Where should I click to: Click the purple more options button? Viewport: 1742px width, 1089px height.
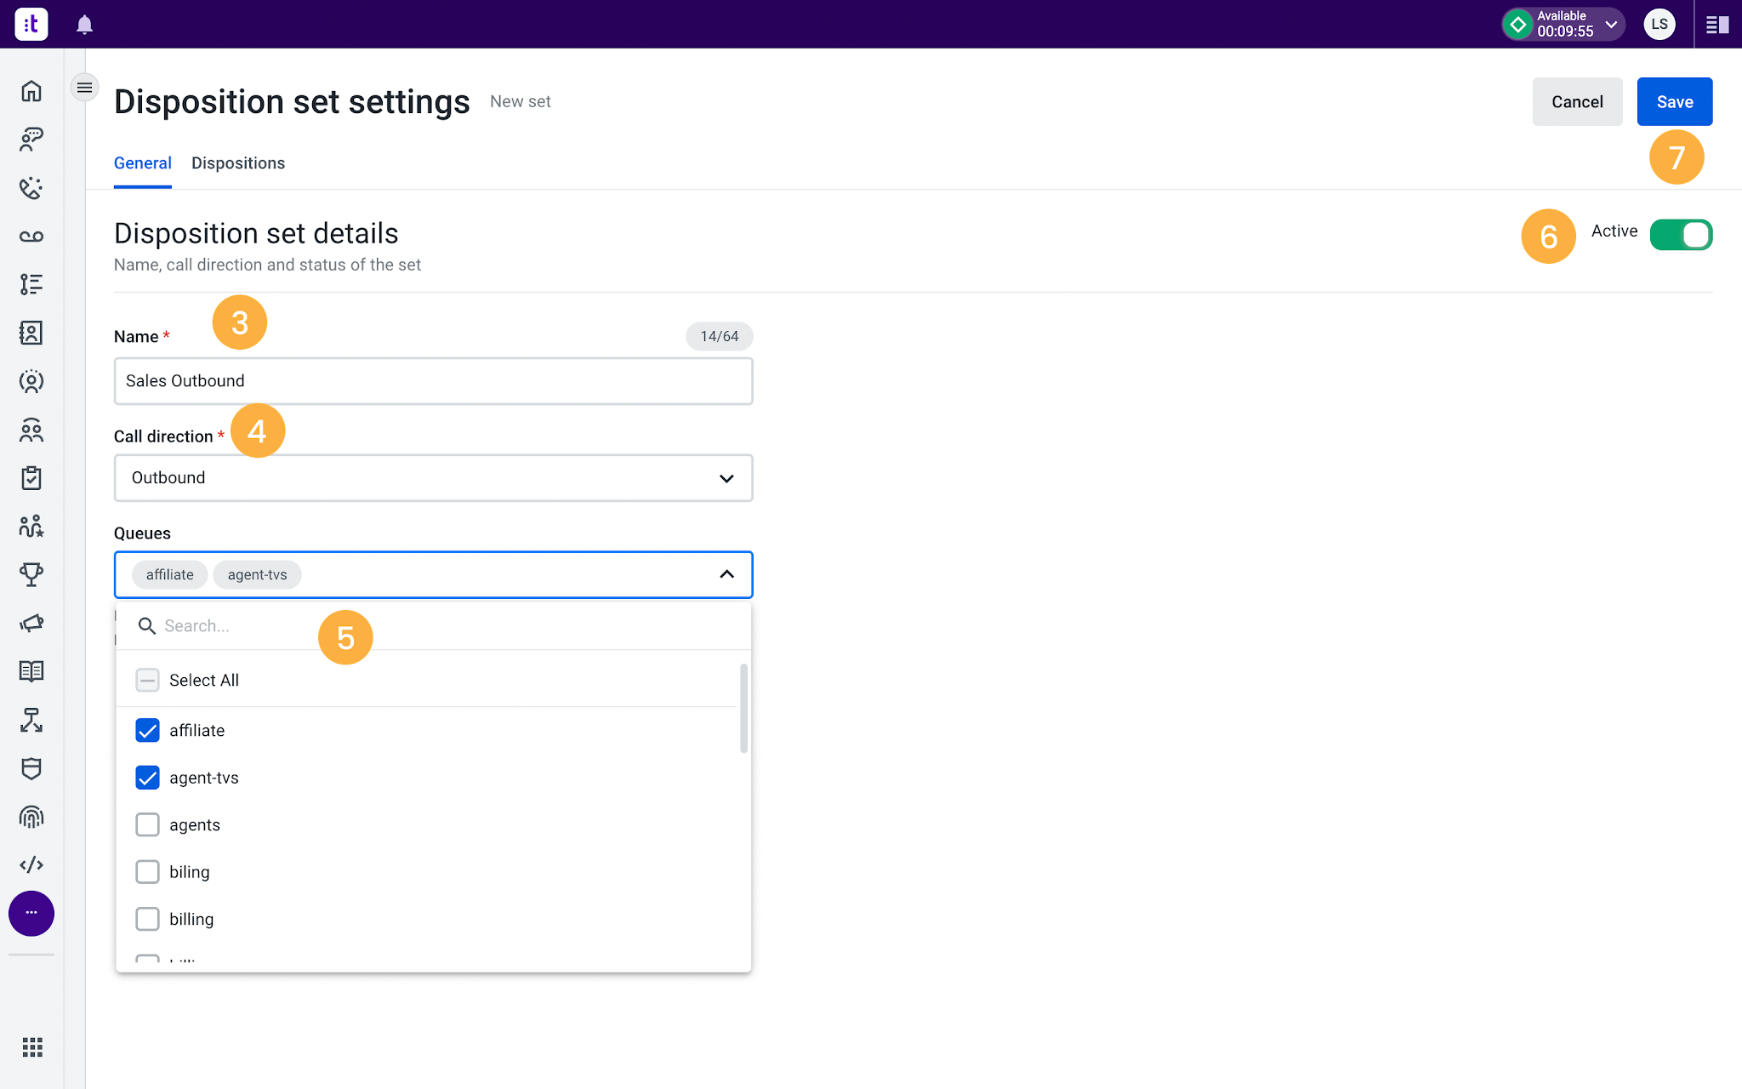[31, 913]
